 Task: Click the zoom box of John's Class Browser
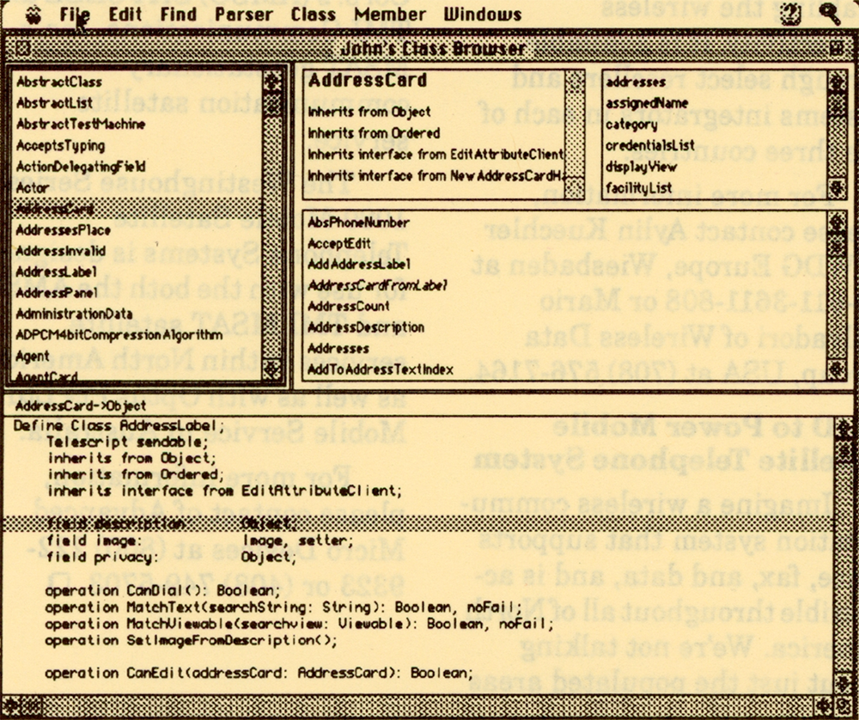click(837, 49)
